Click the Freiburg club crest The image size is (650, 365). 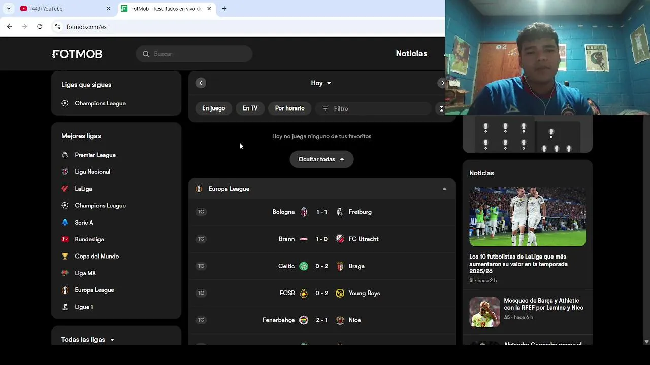pos(340,212)
